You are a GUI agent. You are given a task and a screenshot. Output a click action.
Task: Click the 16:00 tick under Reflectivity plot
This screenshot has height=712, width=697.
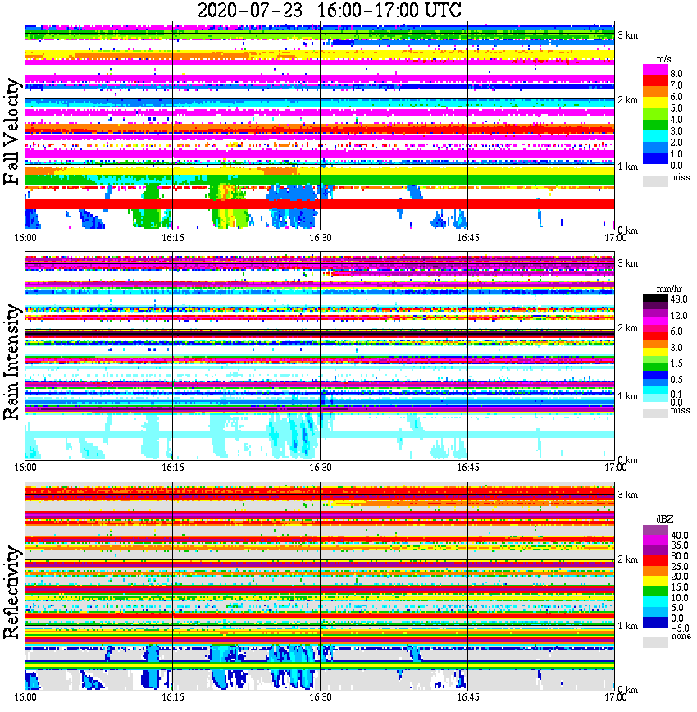click(25, 697)
